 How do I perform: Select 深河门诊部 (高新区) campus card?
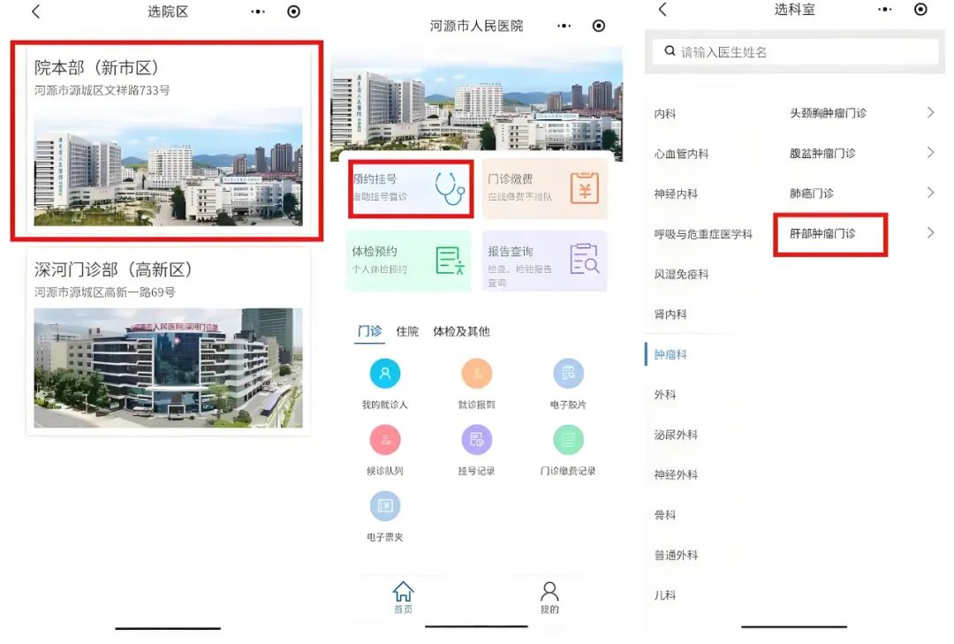tap(168, 342)
